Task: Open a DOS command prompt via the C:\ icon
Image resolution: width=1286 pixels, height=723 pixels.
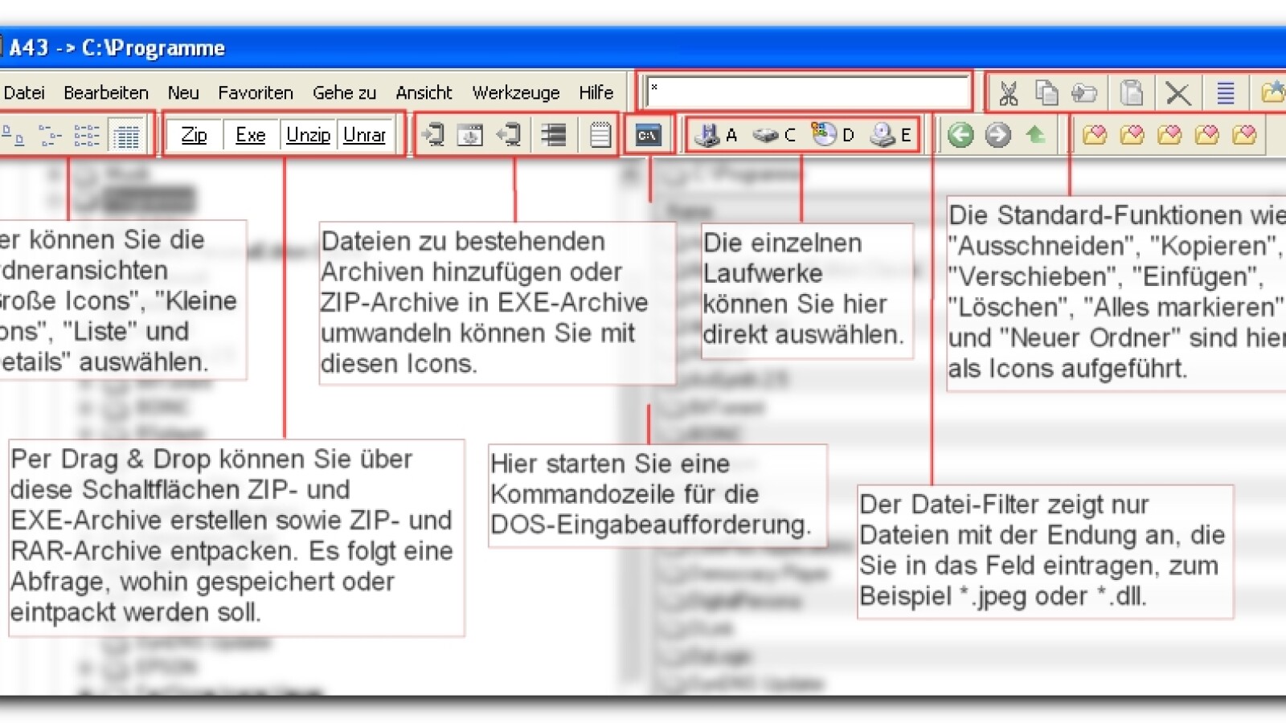Action: [648, 135]
